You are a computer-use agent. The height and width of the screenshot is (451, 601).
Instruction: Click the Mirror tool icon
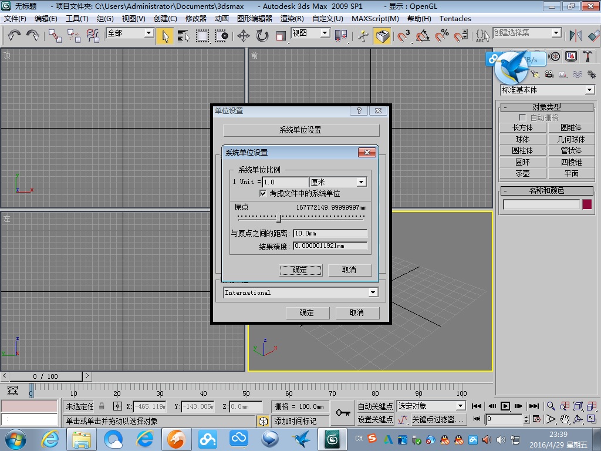pyautogui.click(x=575, y=36)
